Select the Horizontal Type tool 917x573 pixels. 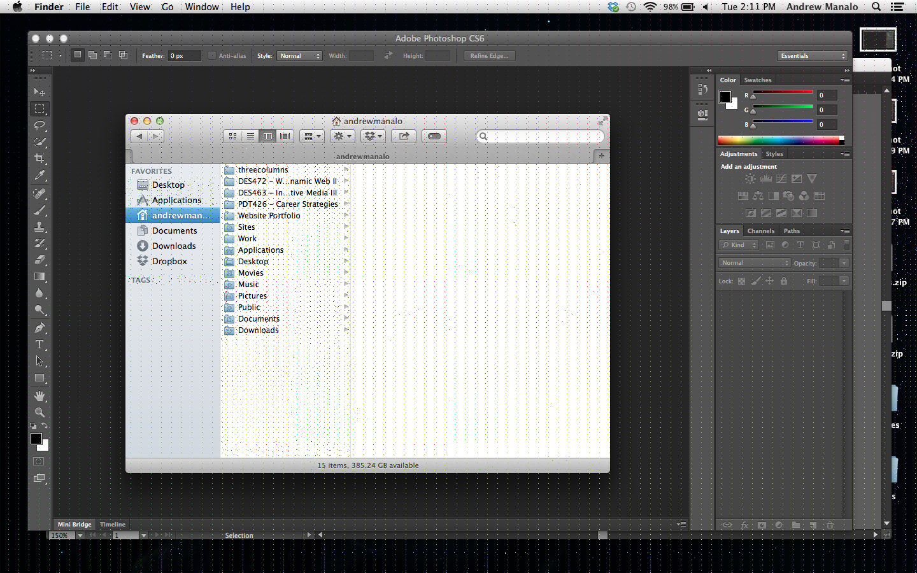[39, 344]
